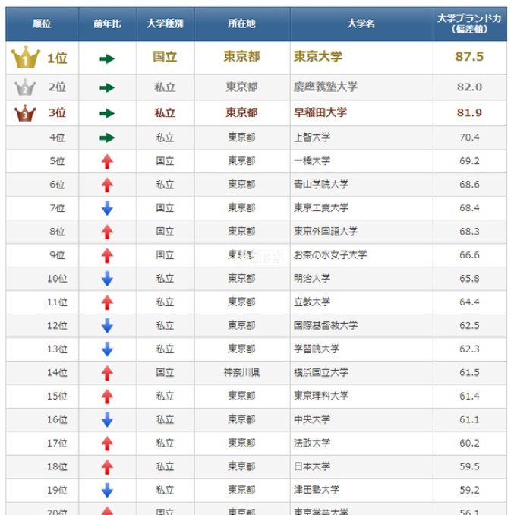Click the blue down arrow for 東京工業大学
This screenshot has height=515, width=517.
pos(107,209)
